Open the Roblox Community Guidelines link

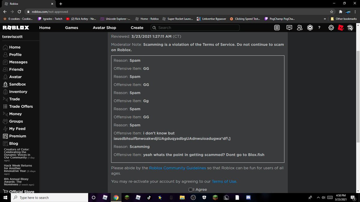tap(177, 168)
